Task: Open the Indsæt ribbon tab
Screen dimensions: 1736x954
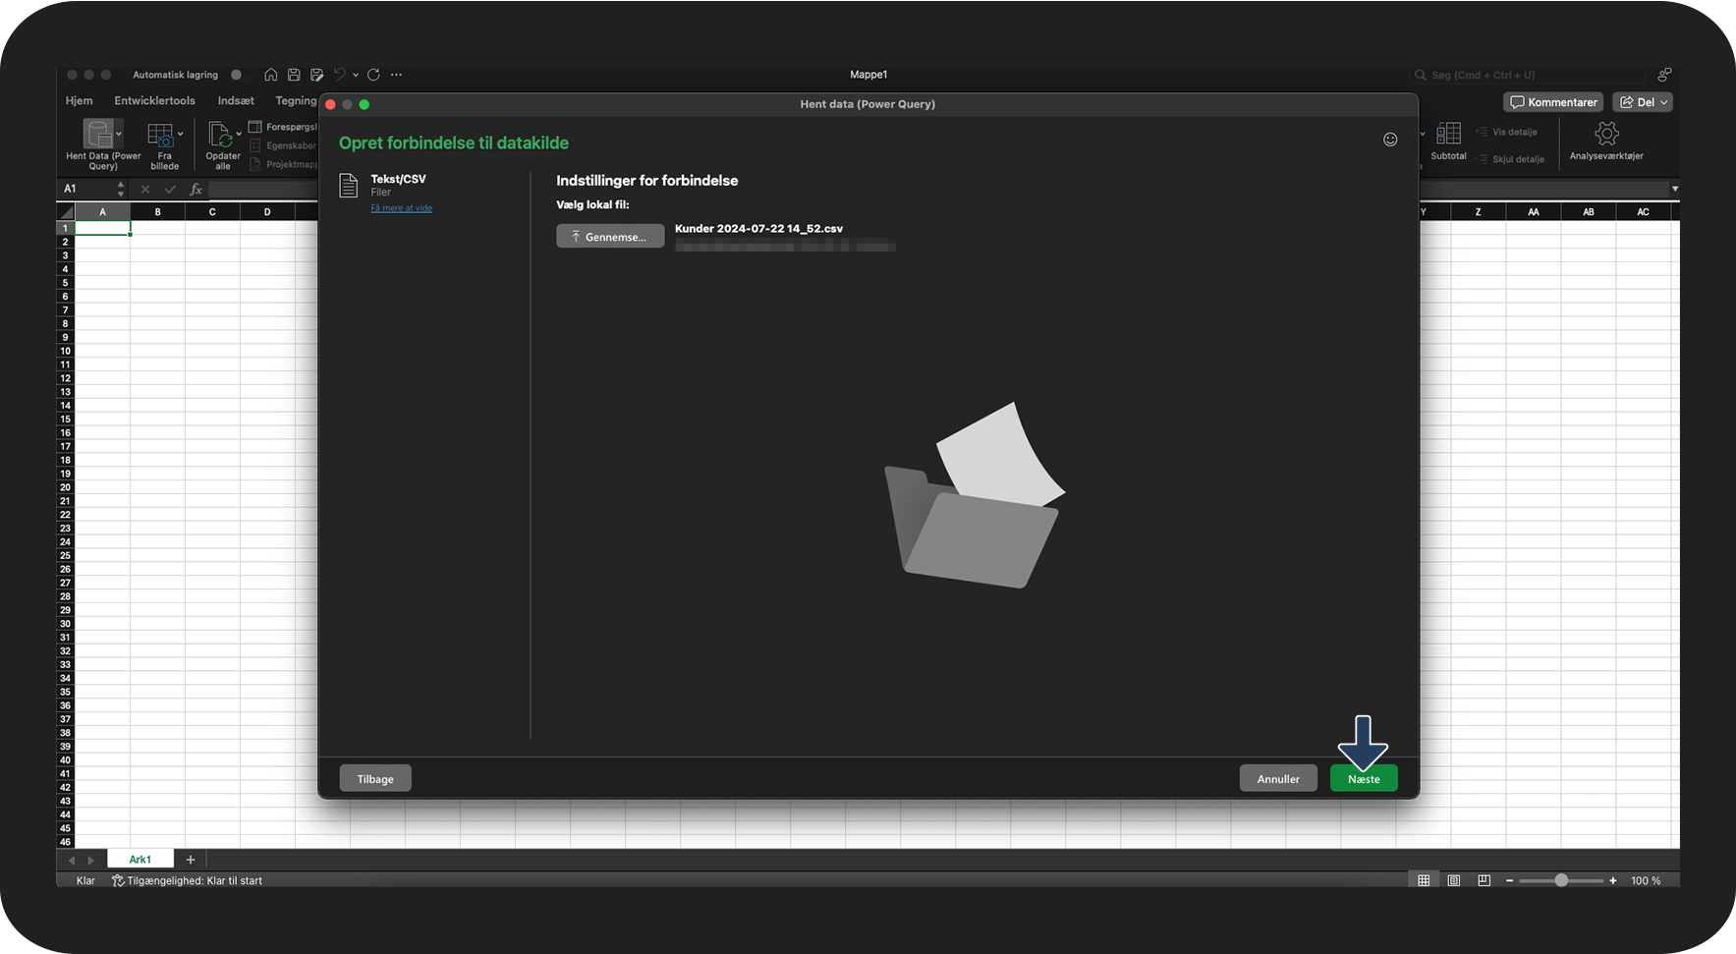Action: click(236, 100)
